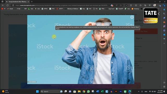Open Vecteezy bookmark
Viewport: 167px width, 94px height.
pos(135,9)
